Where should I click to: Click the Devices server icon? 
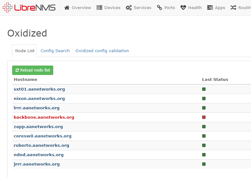pos(99,7)
